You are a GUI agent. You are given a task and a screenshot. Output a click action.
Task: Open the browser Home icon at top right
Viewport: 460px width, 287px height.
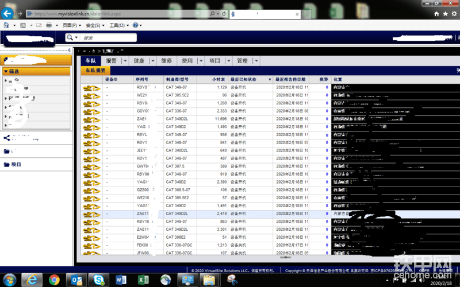pos(436,14)
